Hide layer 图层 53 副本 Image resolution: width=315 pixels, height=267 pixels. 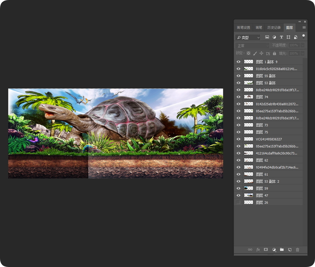pos(238,83)
